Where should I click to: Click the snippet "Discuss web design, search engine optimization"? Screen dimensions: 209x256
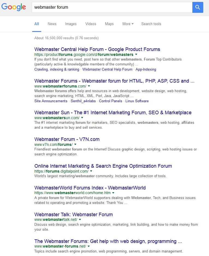click(116, 227)
